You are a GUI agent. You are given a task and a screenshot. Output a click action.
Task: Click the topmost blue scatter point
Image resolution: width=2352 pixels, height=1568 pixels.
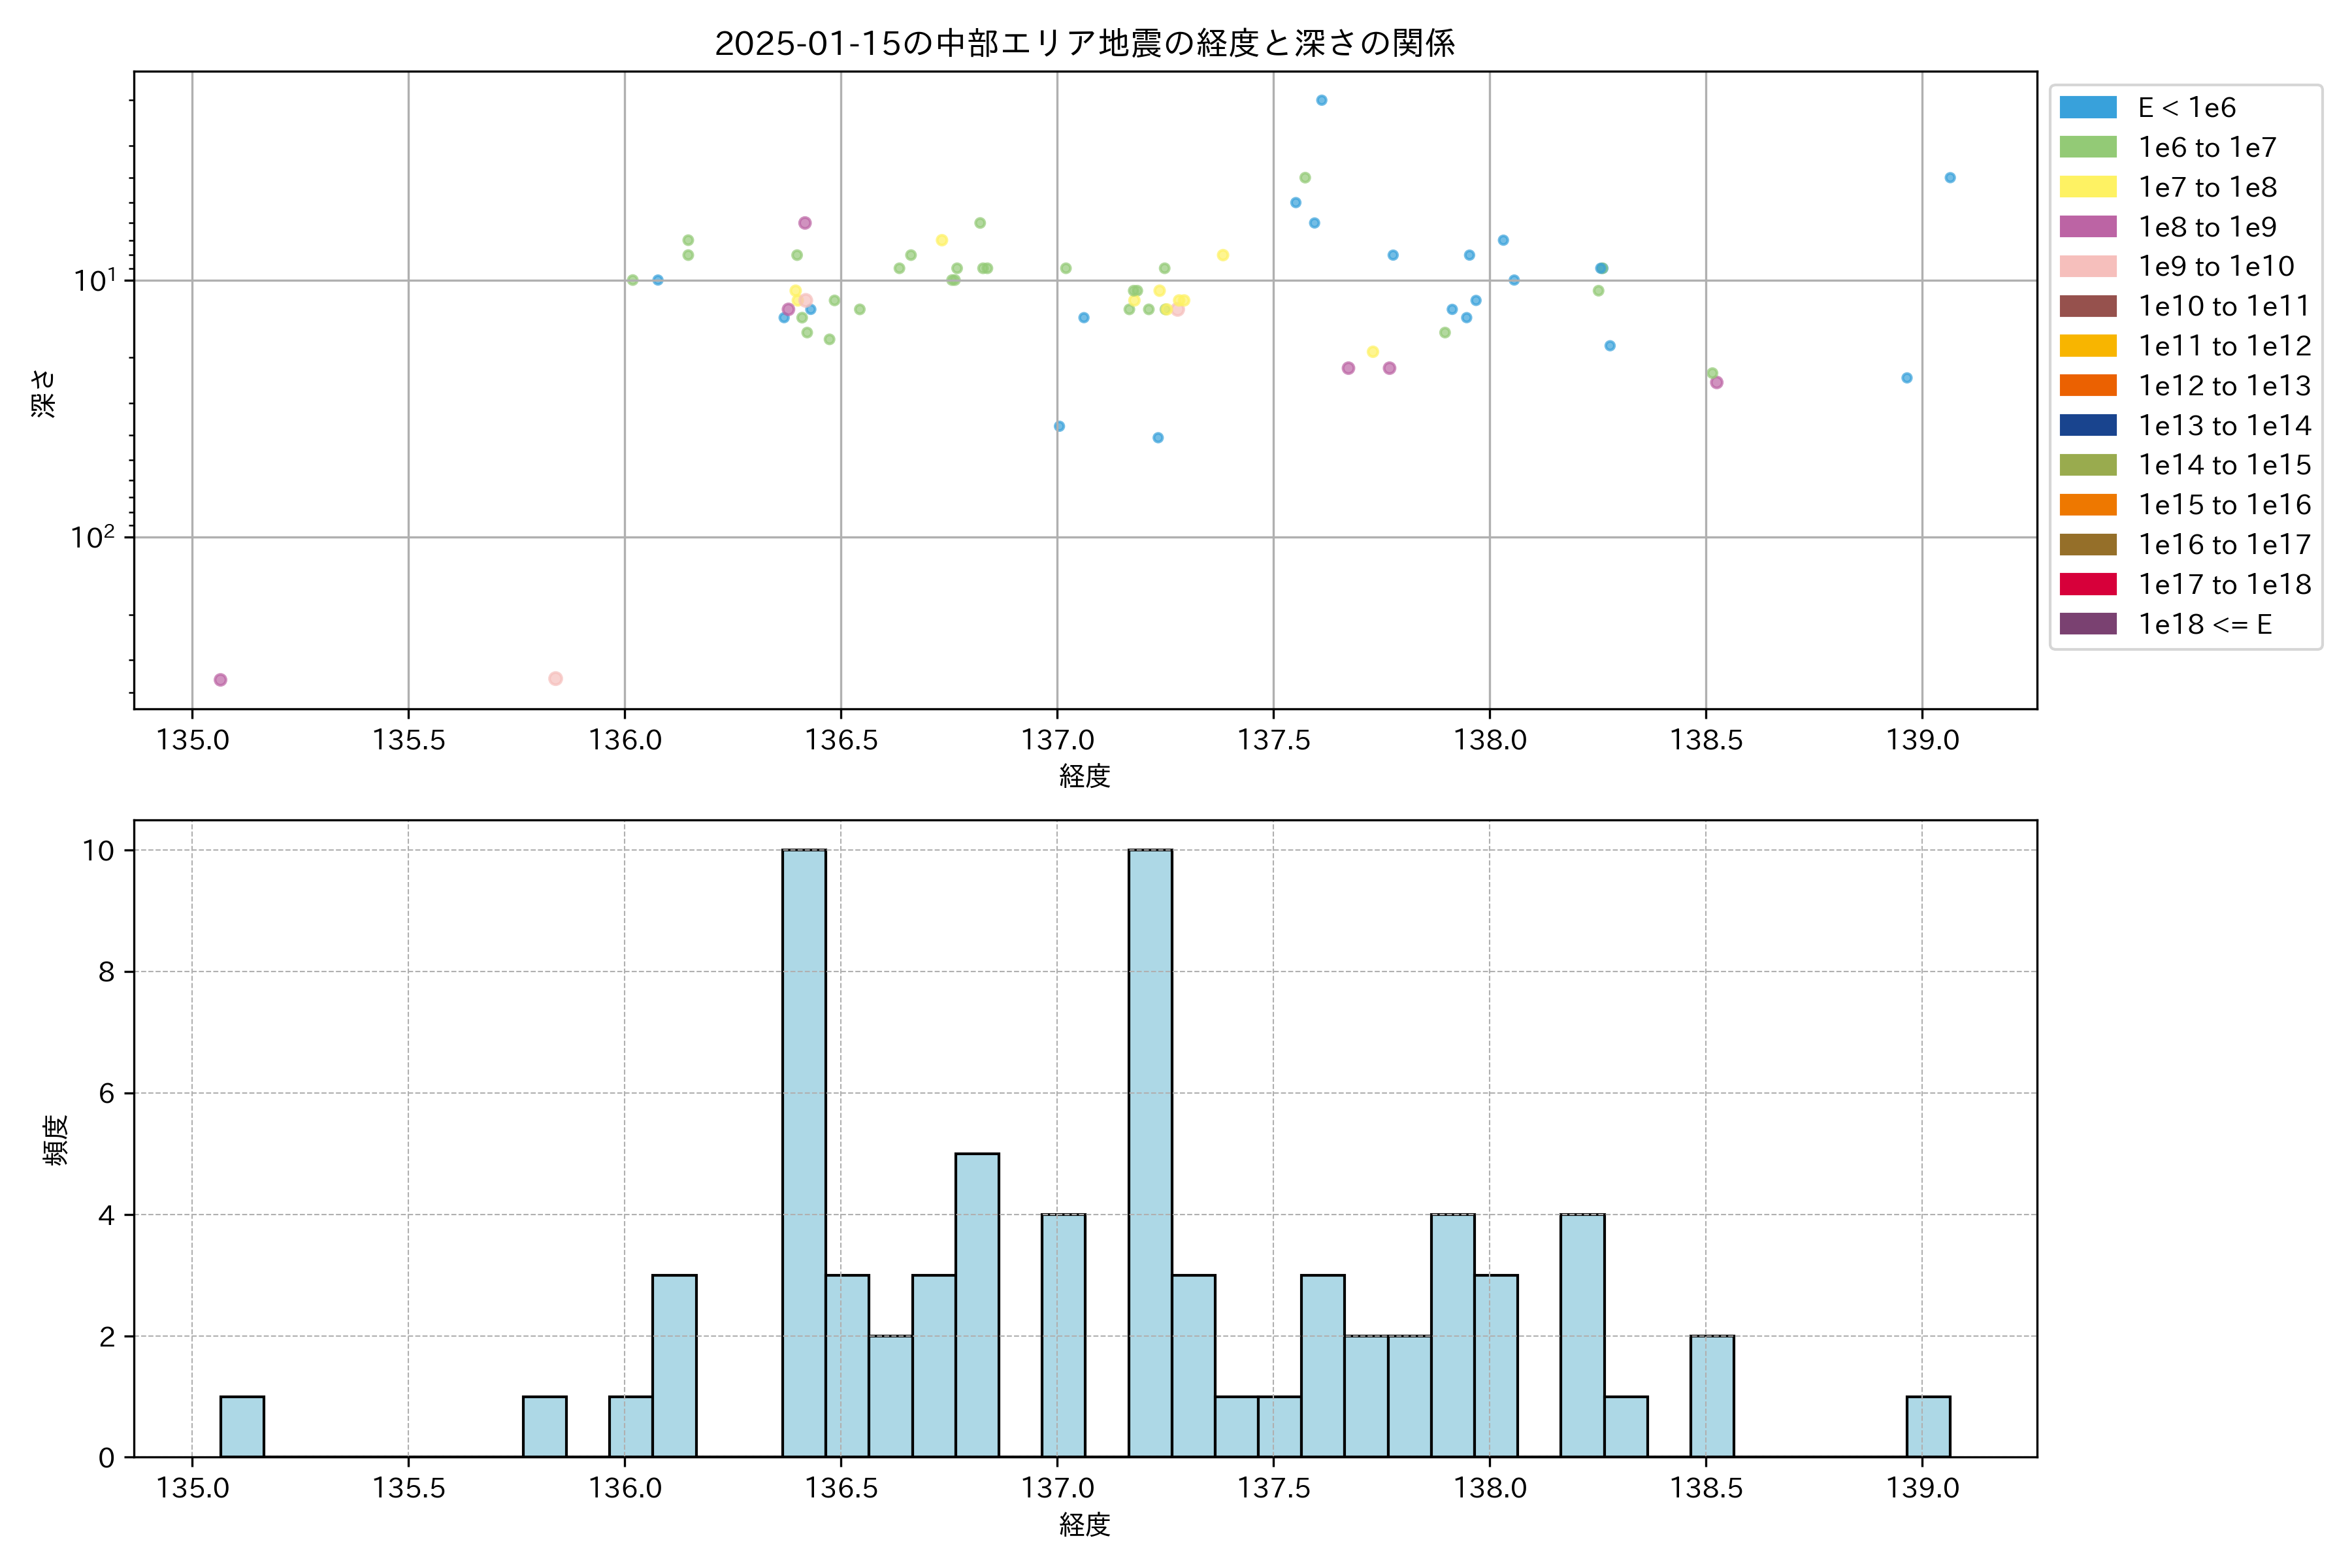tap(1321, 100)
